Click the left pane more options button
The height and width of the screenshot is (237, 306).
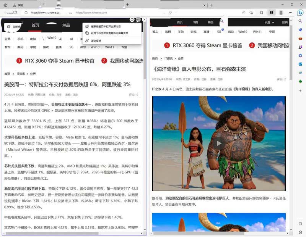138,19
